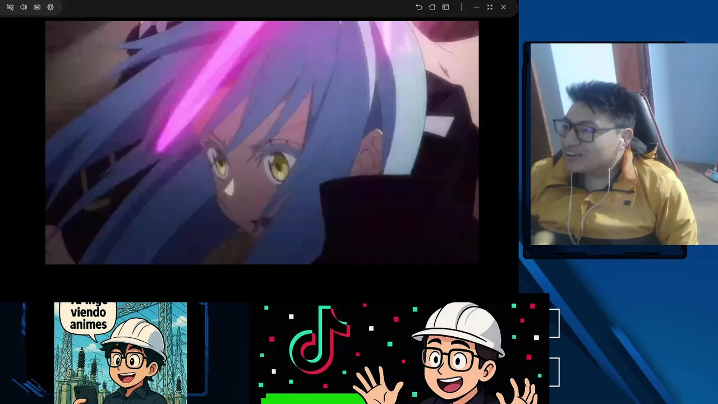Image resolution: width=718 pixels, height=404 pixels.
Task: Click the waving engineer cartoon character
Action: (x=446, y=353)
